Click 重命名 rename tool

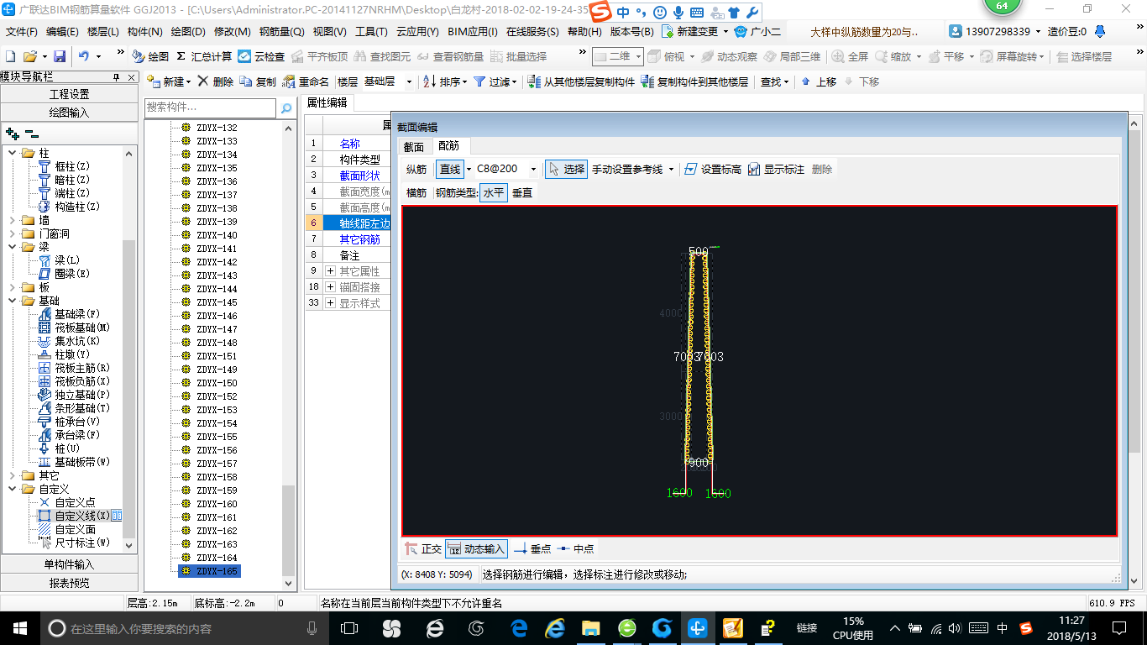[306, 81]
